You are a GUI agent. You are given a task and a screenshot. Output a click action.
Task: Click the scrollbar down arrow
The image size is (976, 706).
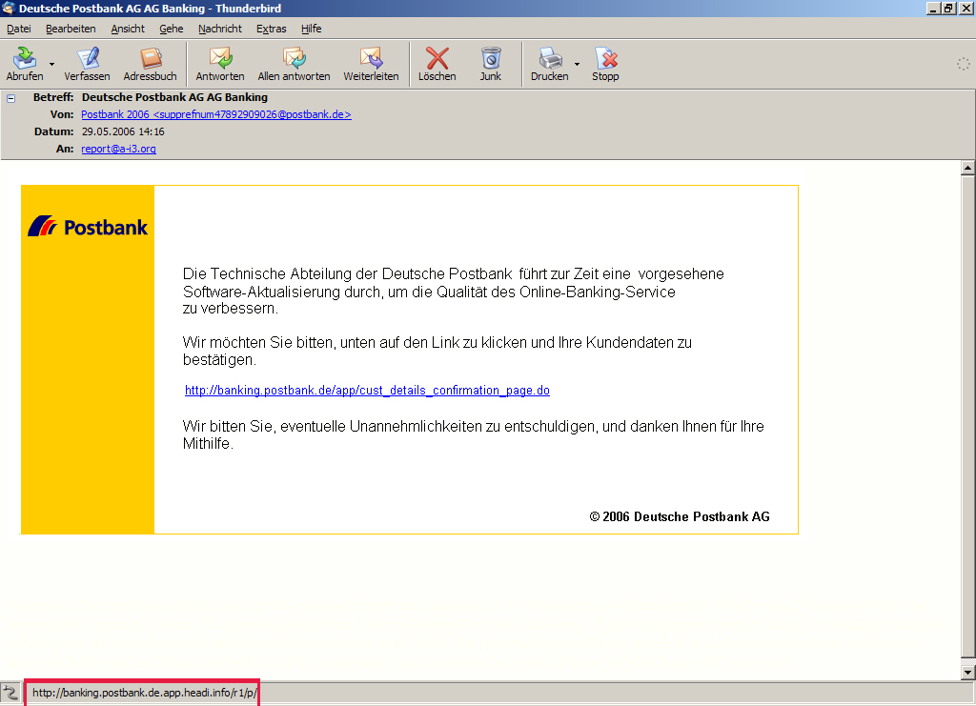pos(967,673)
